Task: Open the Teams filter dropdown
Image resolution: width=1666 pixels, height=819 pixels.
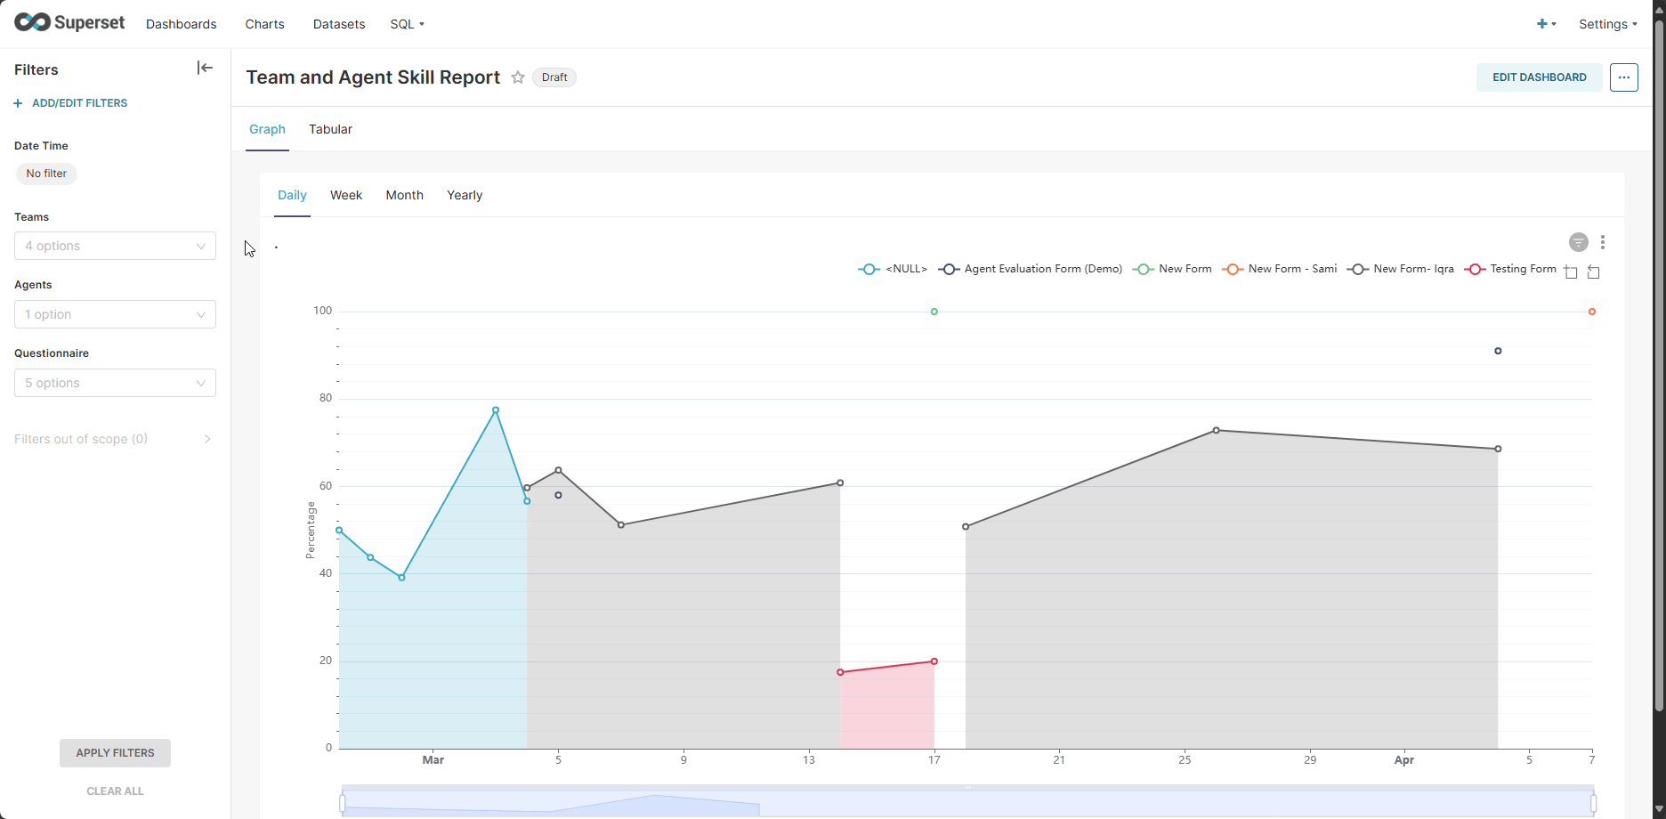Action: [115, 246]
